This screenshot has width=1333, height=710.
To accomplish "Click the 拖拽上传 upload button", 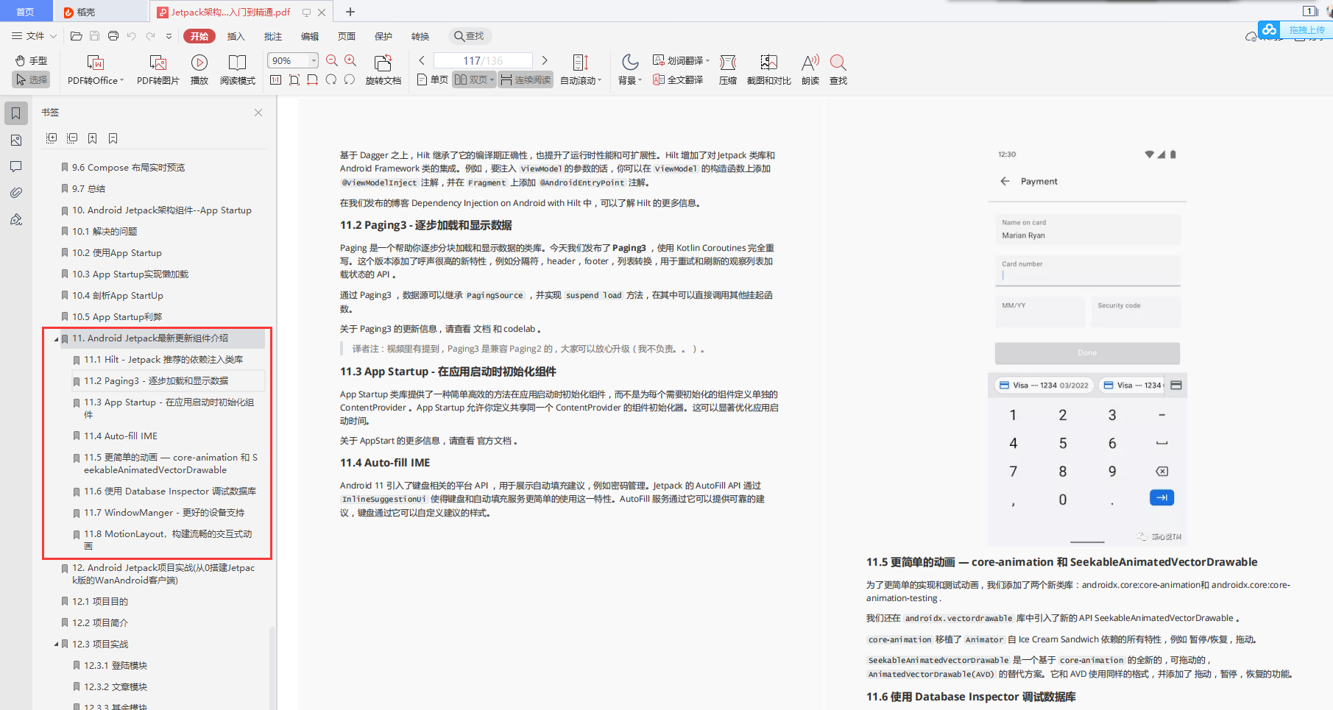I will coord(1295,29).
